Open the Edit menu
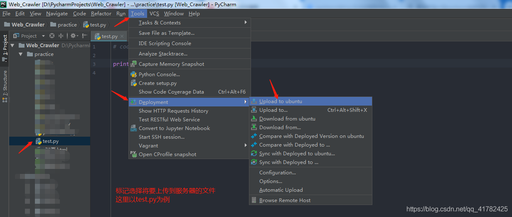 coord(20,14)
